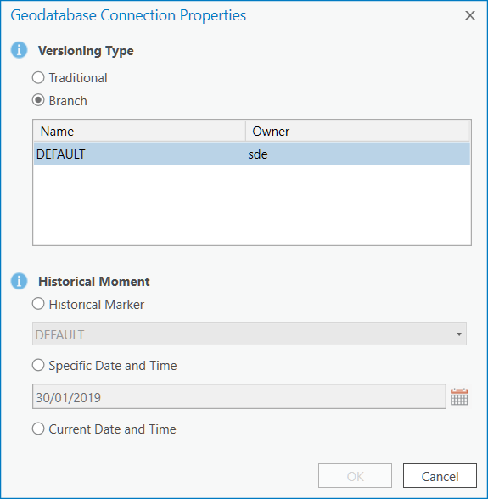Sort versions by the Name column header
The image size is (488, 499).
pyautogui.click(x=139, y=131)
